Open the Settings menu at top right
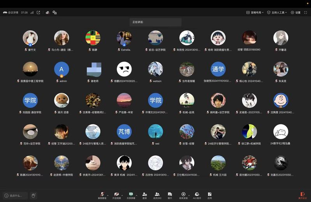The width and height of the screenshot is (311, 202). [295, 12]
